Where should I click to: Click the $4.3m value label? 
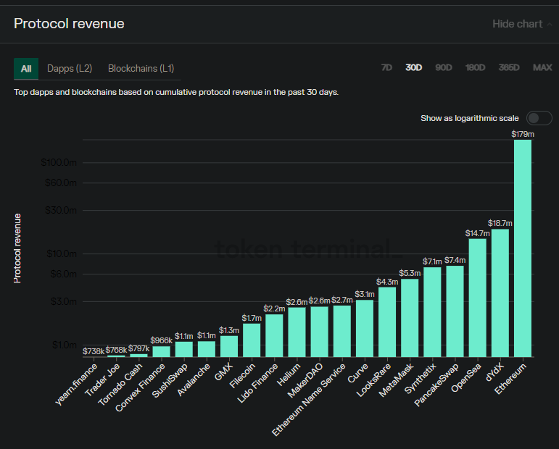[x=387, y=282]
